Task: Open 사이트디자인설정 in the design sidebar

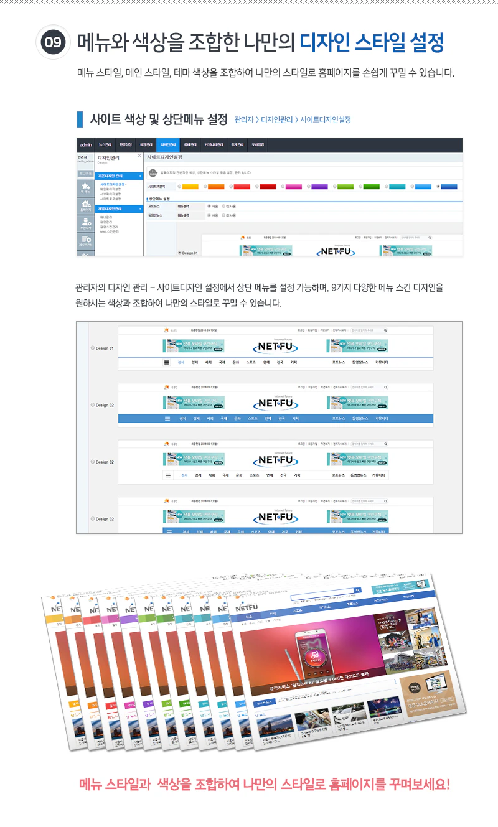Action: [x=113, y=184]
